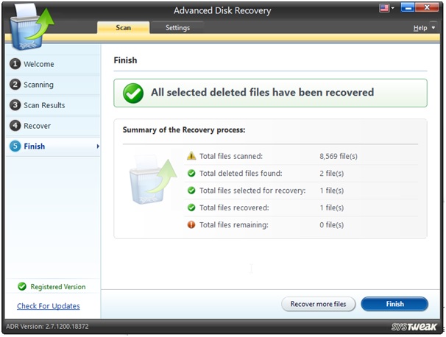Open the Check For Updates link
The height and width of the screenshot is (337, 446).
(49, 306)
